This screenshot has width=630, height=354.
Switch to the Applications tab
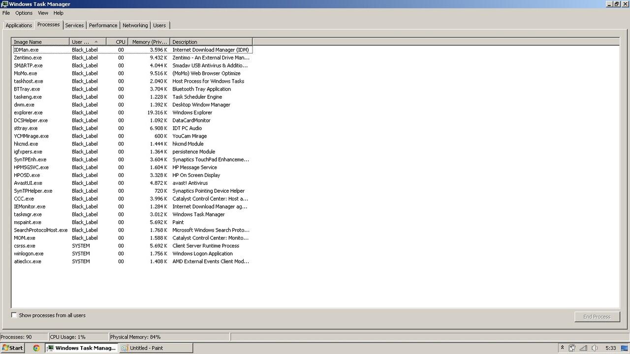coord(19,25)
